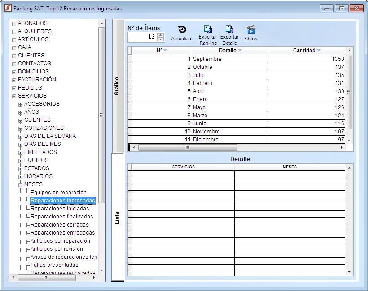Click the ranking table horizontal scrollbar
The image size is (368, 291).
coord(187,147)
